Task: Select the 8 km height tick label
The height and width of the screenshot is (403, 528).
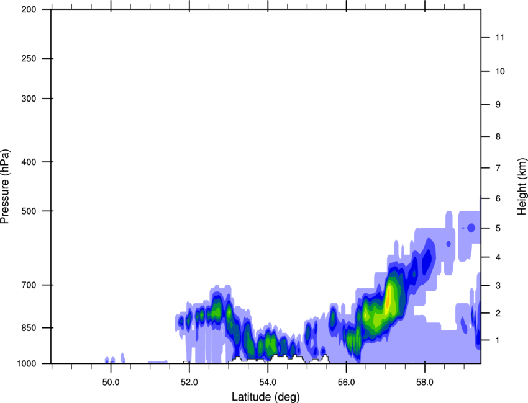Action: (x=497, y=136)
